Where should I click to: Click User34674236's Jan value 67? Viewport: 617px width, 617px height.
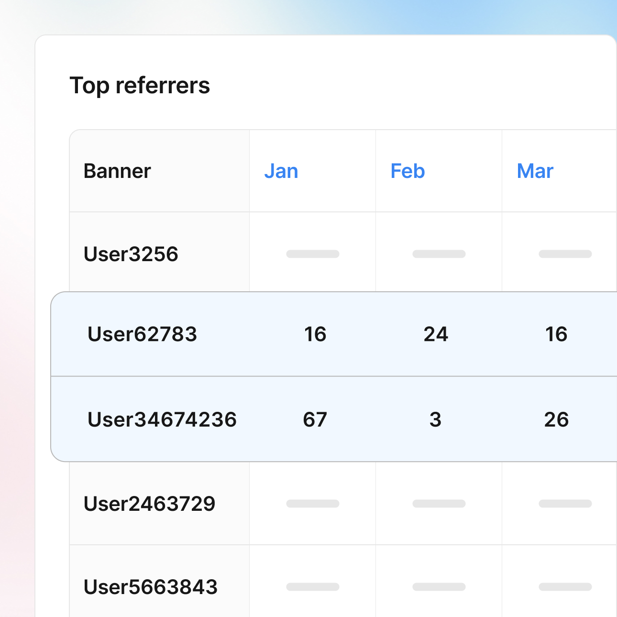pyautogui.click(x=315, y=419)
